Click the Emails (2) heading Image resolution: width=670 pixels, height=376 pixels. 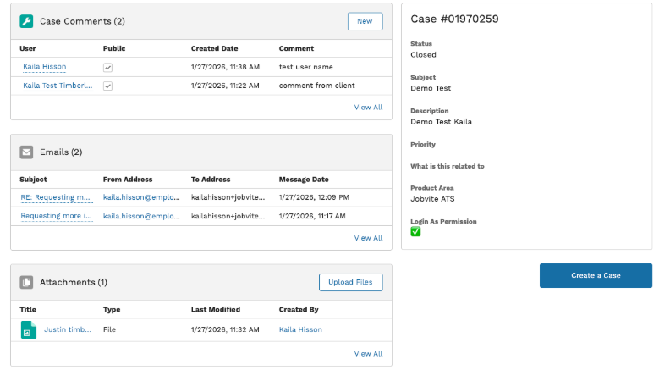[x=61, y=152]
